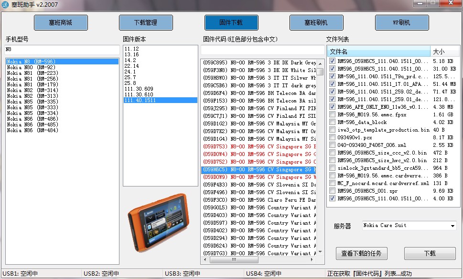The height and width of the screenshot is (279, 463).
Task: Check the RM596_059H6C5_001.spr checkbox
Action: [x=332, y=191]
